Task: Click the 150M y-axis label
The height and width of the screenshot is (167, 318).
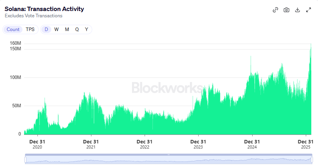Action: (x=15, y=49)
